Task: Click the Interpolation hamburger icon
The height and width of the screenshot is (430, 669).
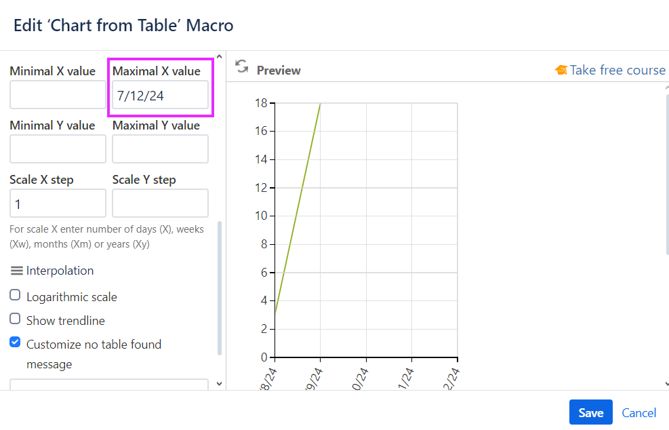Action: click(17, 271)
